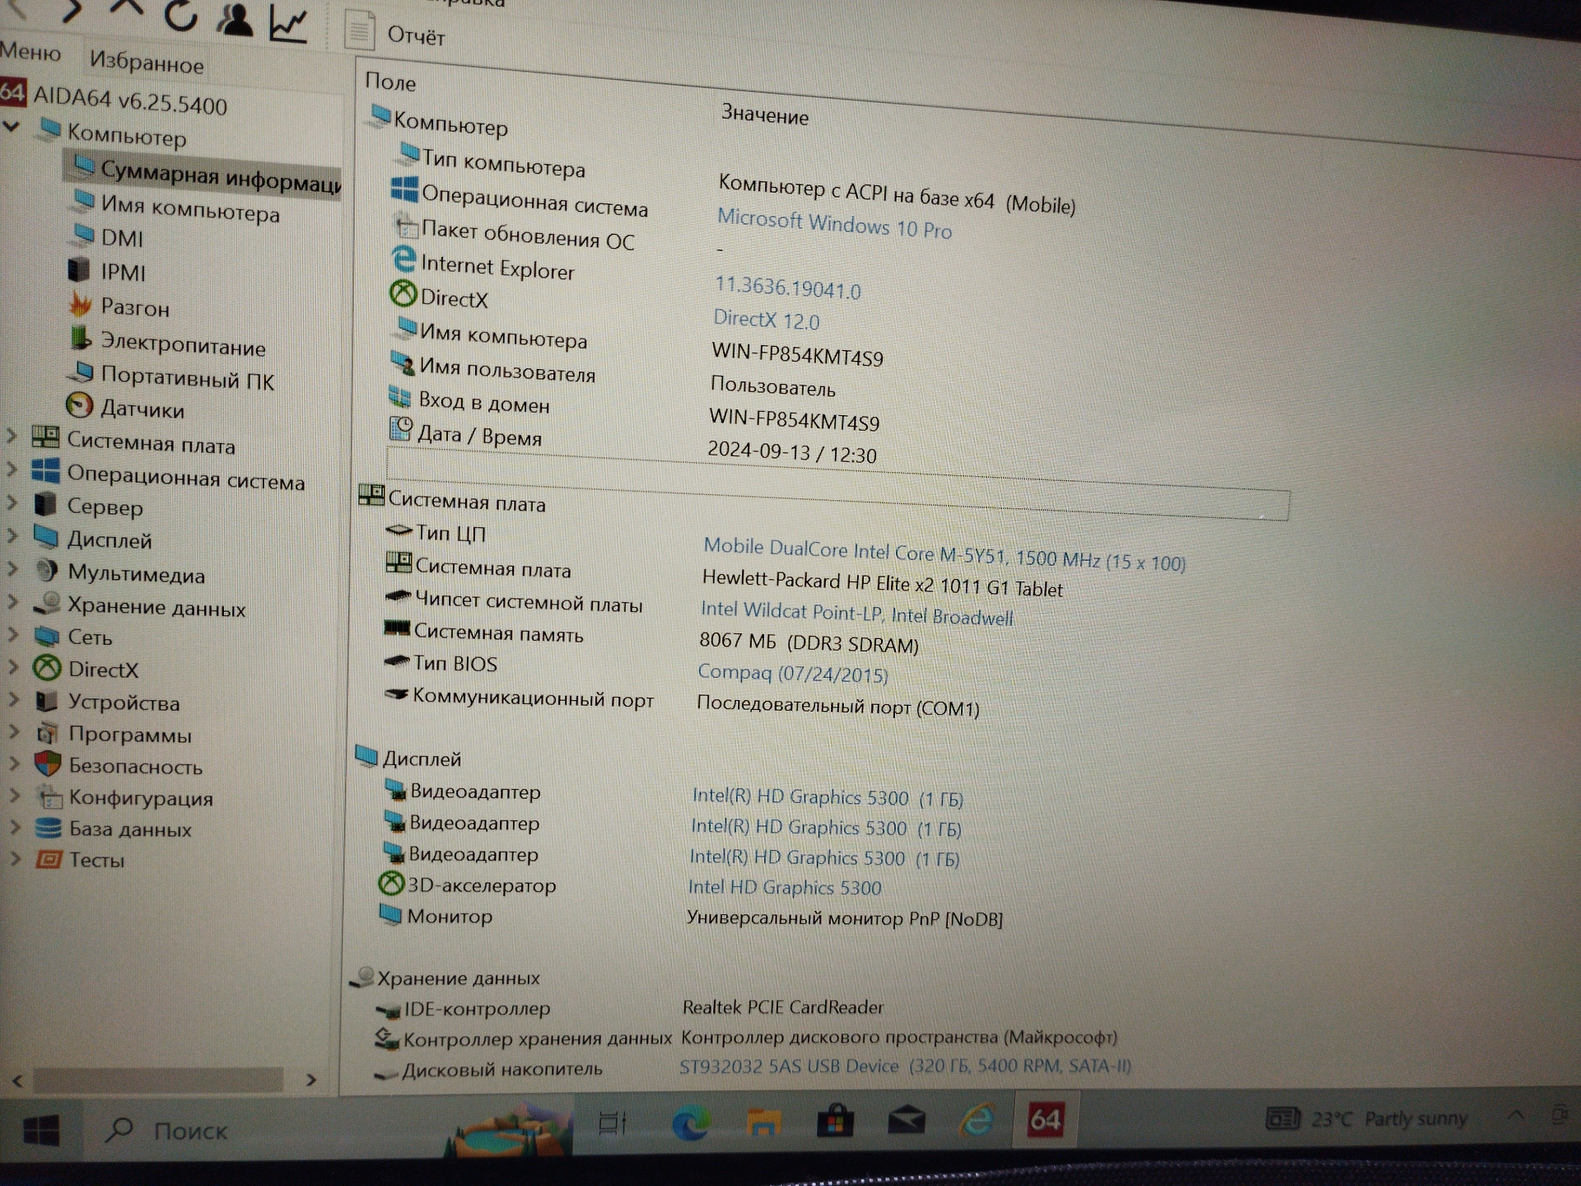
Task: Launch Microsoft Edge from taskbar
Action: 690,1122
